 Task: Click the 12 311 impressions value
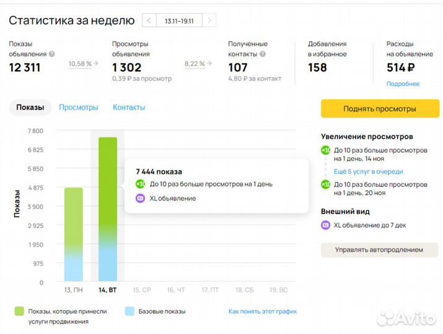tap(25, 67)
